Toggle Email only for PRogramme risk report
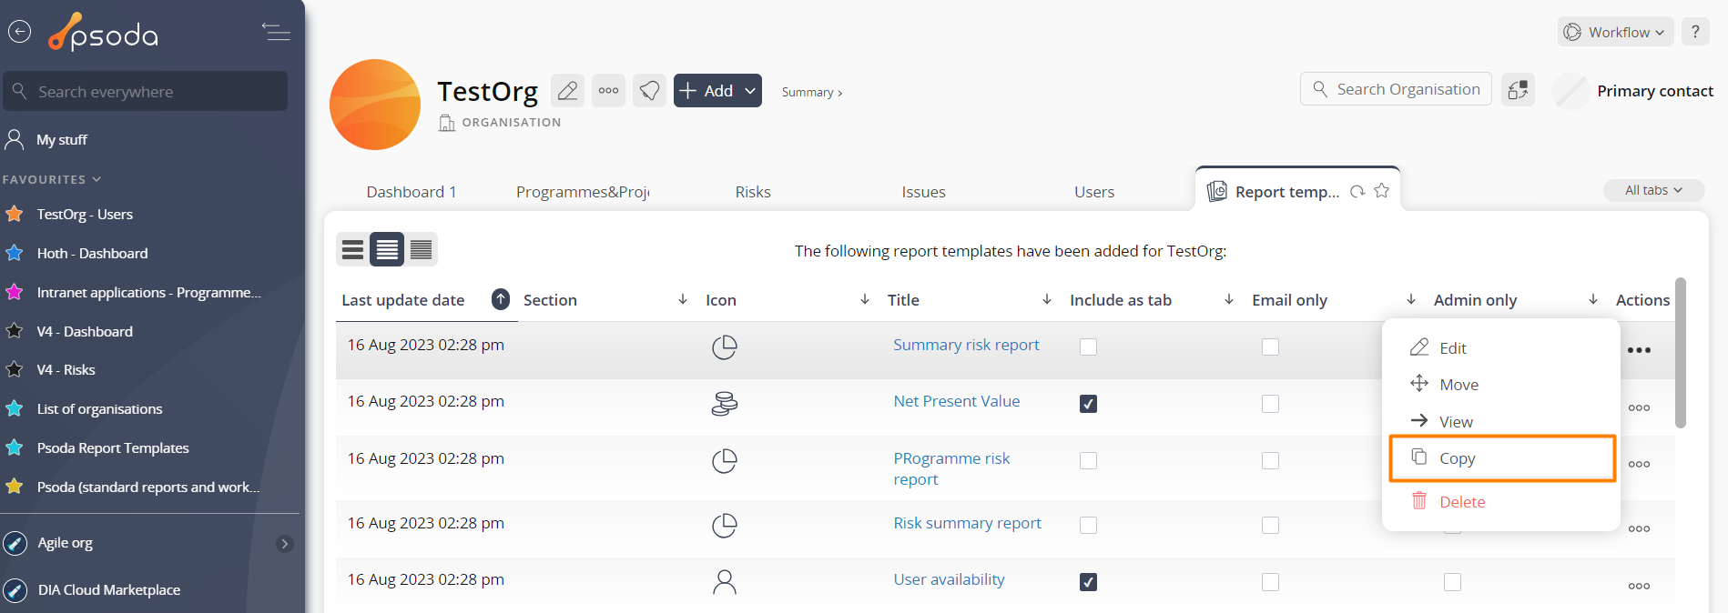 tap(1270, 460)
